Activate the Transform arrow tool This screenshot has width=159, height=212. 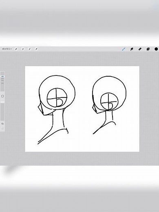(36, 49)
